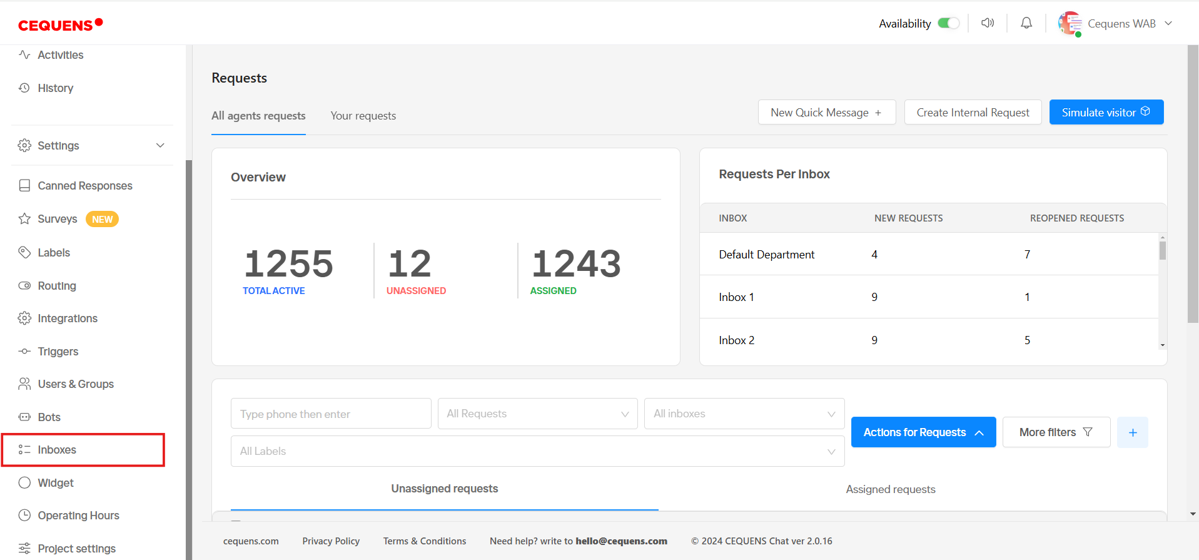This screenshot has height=560, width=1199.
Task: Open the Canned Responses book icon
Action: click(24, 186)
